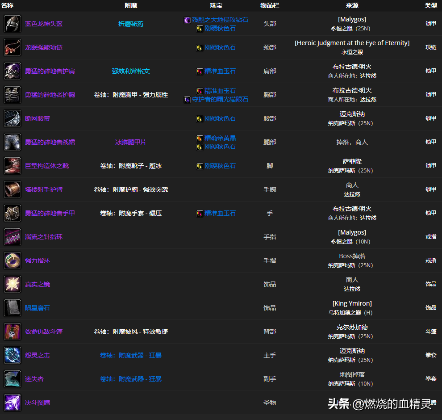Click 卷轴：附魔披风 - 特效敏捷 text
Image resolution: width=442 pixels, height=420 pixels.
[131, 332]
